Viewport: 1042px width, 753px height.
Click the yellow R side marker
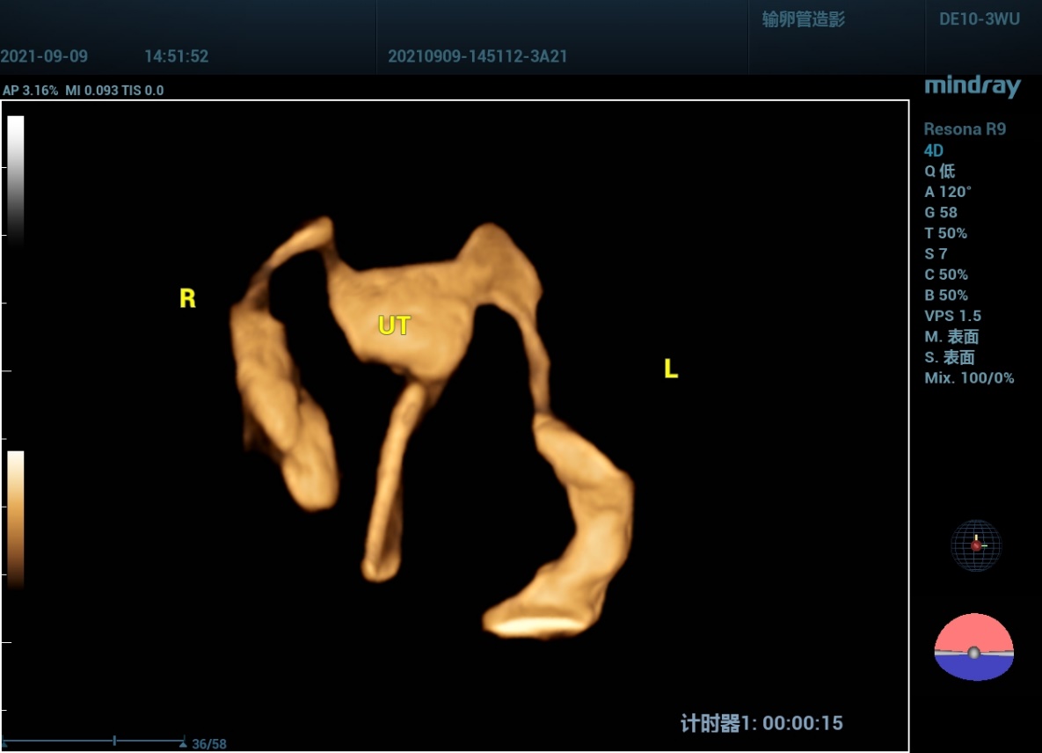tap(187, 297)
